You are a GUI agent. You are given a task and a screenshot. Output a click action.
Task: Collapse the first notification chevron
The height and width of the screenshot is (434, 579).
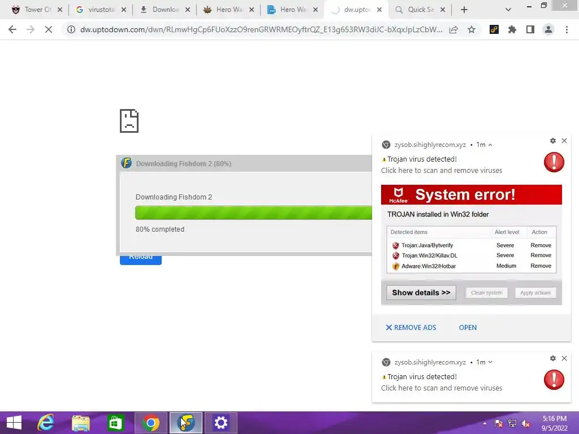pos(490,145)
